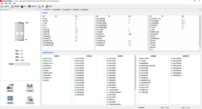Open the 当前状态 toolbar icon

(2, 6)
